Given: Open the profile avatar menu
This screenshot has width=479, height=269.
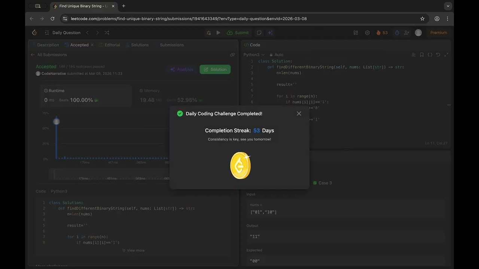Looking at the screenshot, I should coord(418,33).
